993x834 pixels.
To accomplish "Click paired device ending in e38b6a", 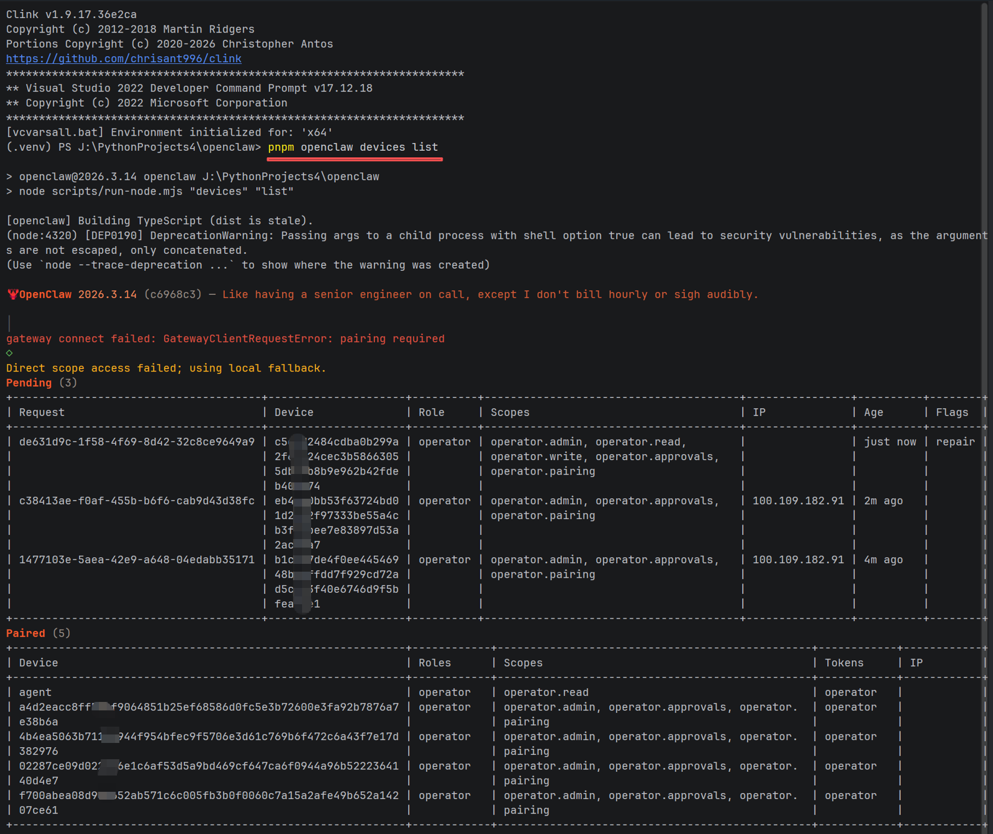I will [x=209, y=714].
